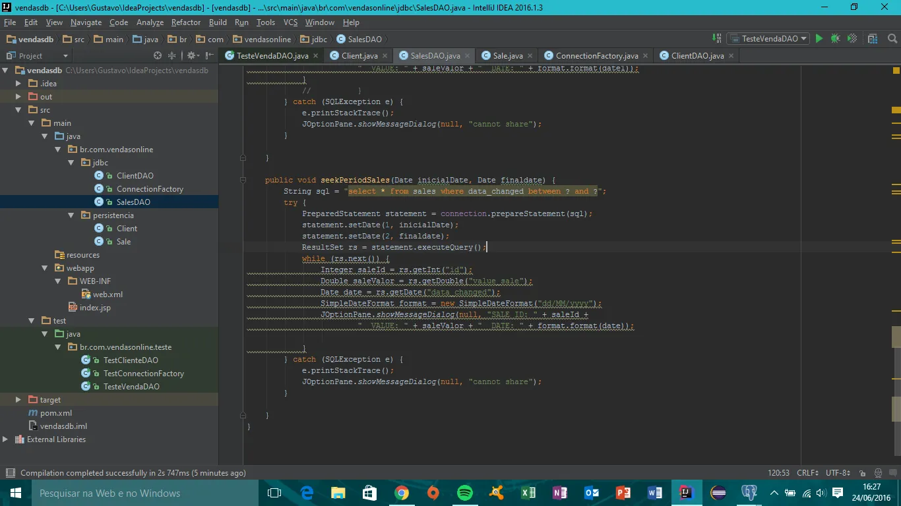Viewport: 901px width, 506px height.
Task: Collapse all nodes in the Project panel
Action: [x=172, y=56]
